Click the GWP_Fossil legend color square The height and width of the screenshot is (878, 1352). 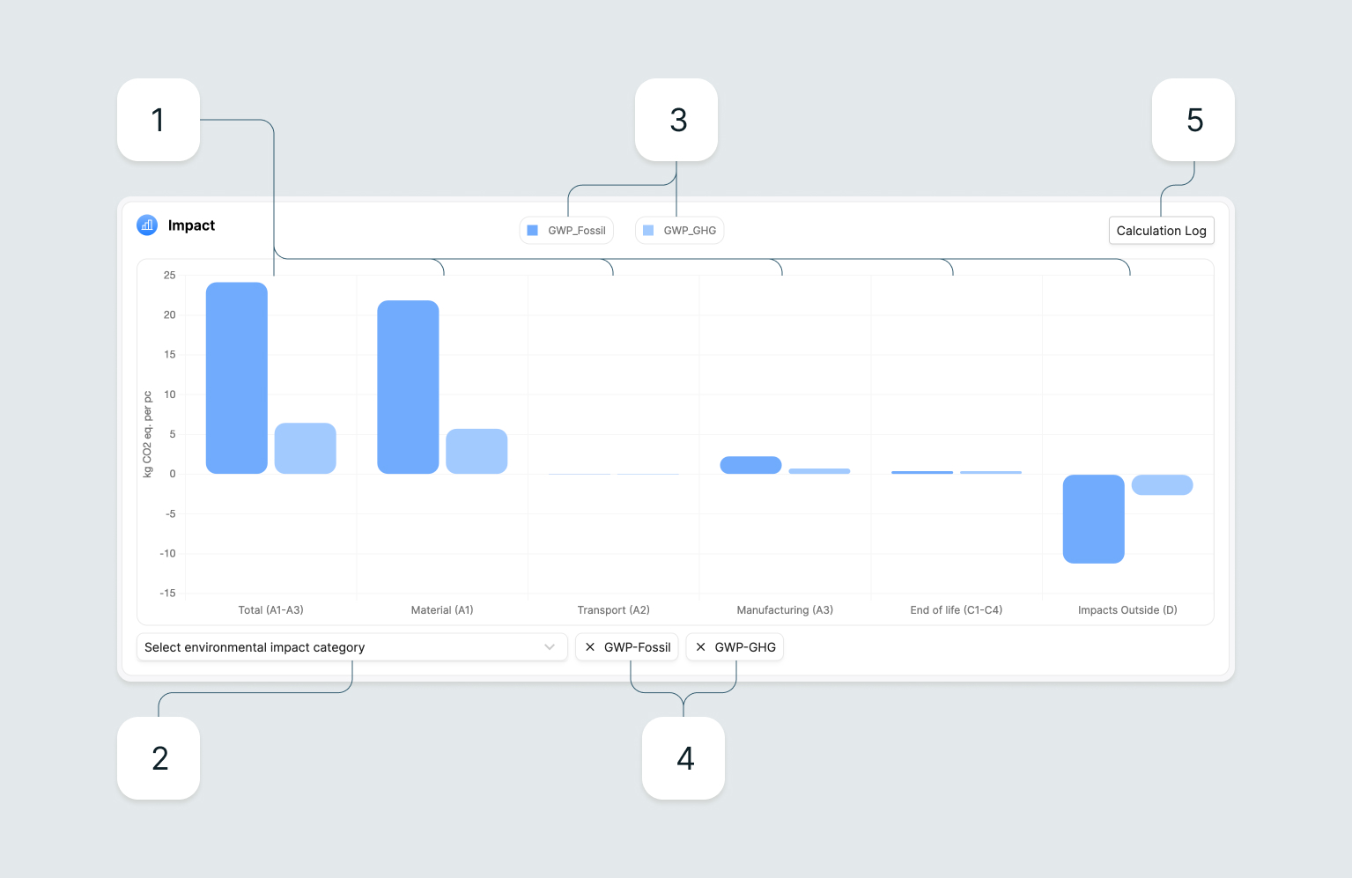point(532,231)
